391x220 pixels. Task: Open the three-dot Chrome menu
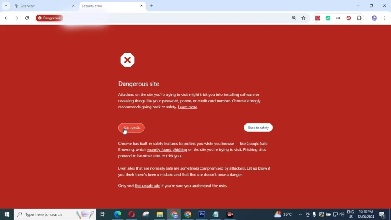coord(385,18)
